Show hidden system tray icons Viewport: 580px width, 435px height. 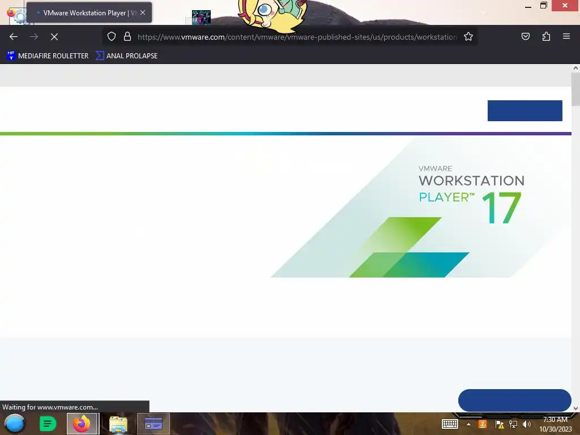[468, 424]
